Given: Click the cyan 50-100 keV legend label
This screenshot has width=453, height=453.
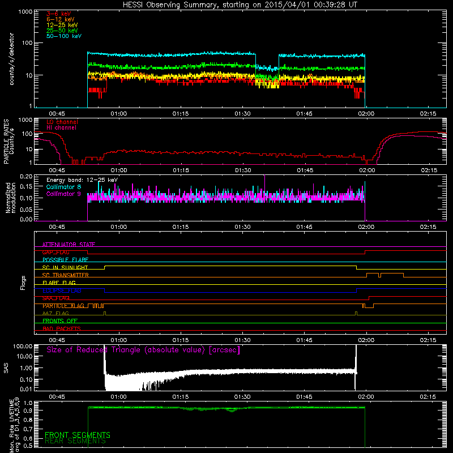Looking at the screenshot, I should point(64,36).
